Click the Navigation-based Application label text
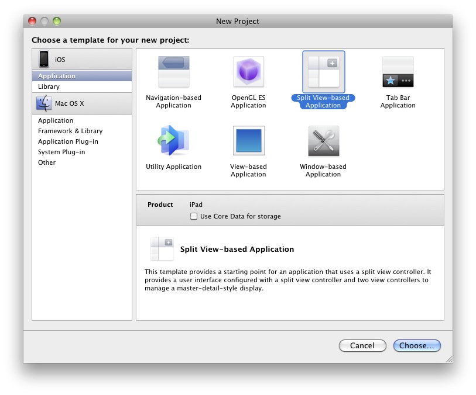Image resolution: width=476 pixels, height=395 pixels. (174, 102)
